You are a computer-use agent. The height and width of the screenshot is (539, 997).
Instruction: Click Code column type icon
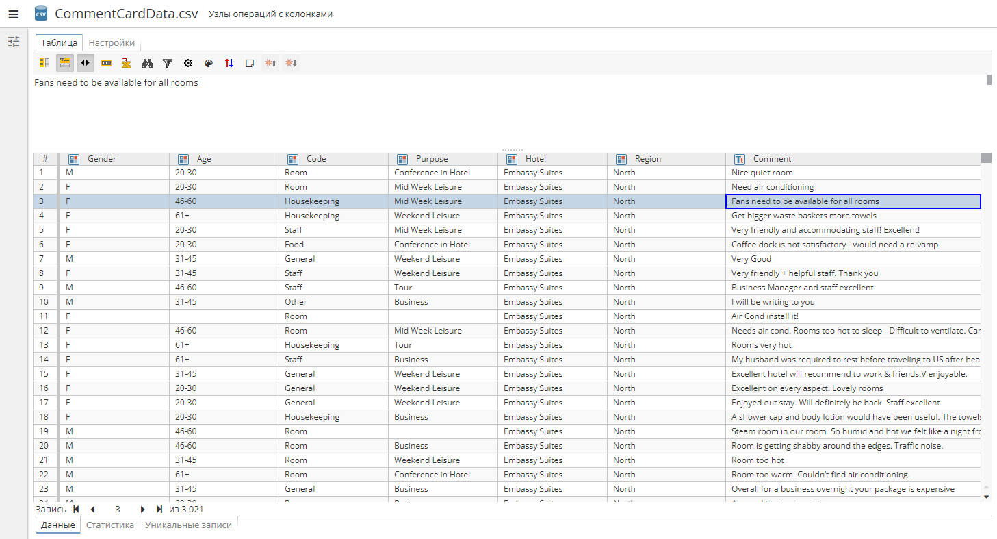pos(293,159)
